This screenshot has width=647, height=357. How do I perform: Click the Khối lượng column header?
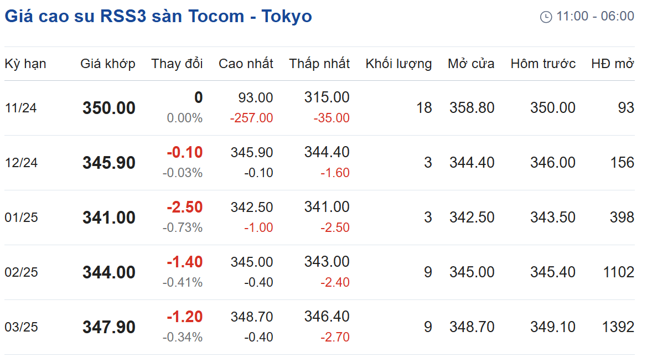(398, 64)
